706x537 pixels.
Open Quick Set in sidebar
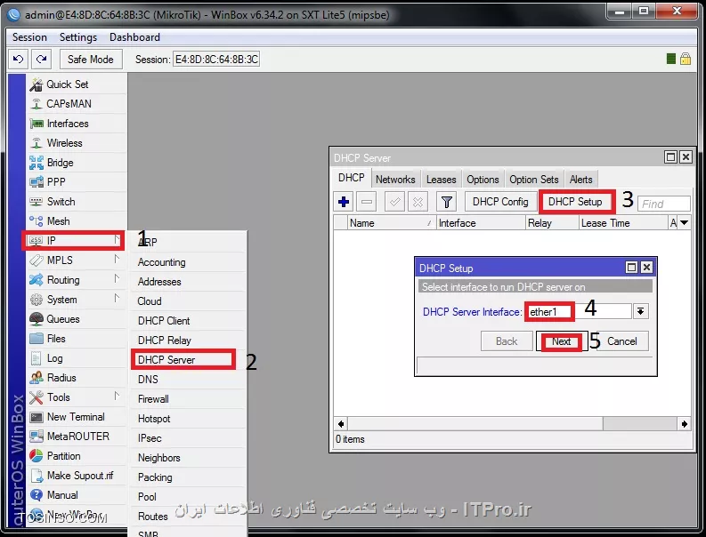tap(76, 84)
